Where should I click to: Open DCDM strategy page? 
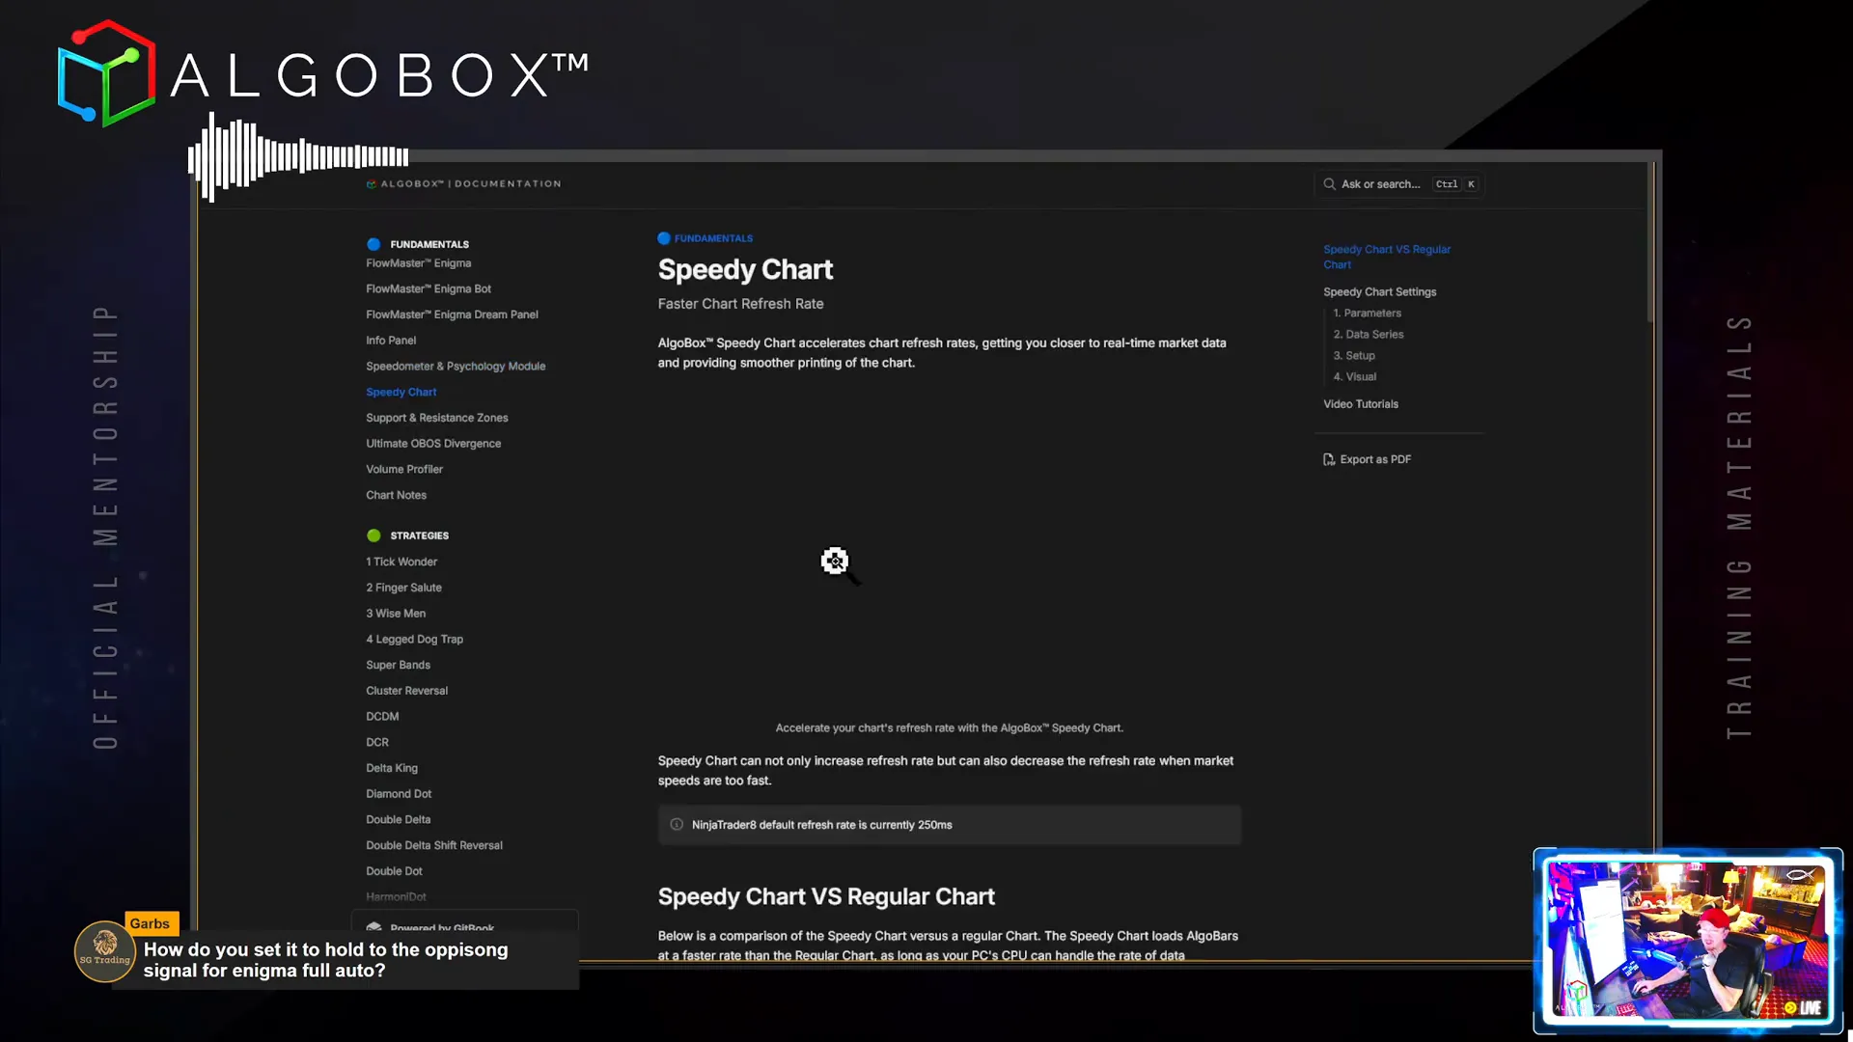click(x=382, y=717)
